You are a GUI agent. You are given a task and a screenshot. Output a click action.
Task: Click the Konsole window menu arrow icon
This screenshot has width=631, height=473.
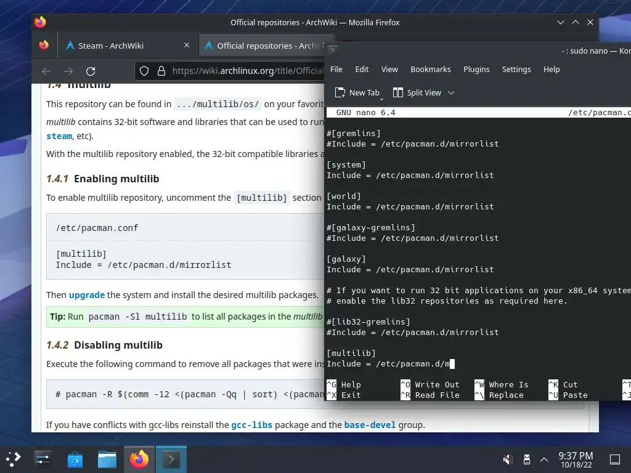tap(332, 51)
